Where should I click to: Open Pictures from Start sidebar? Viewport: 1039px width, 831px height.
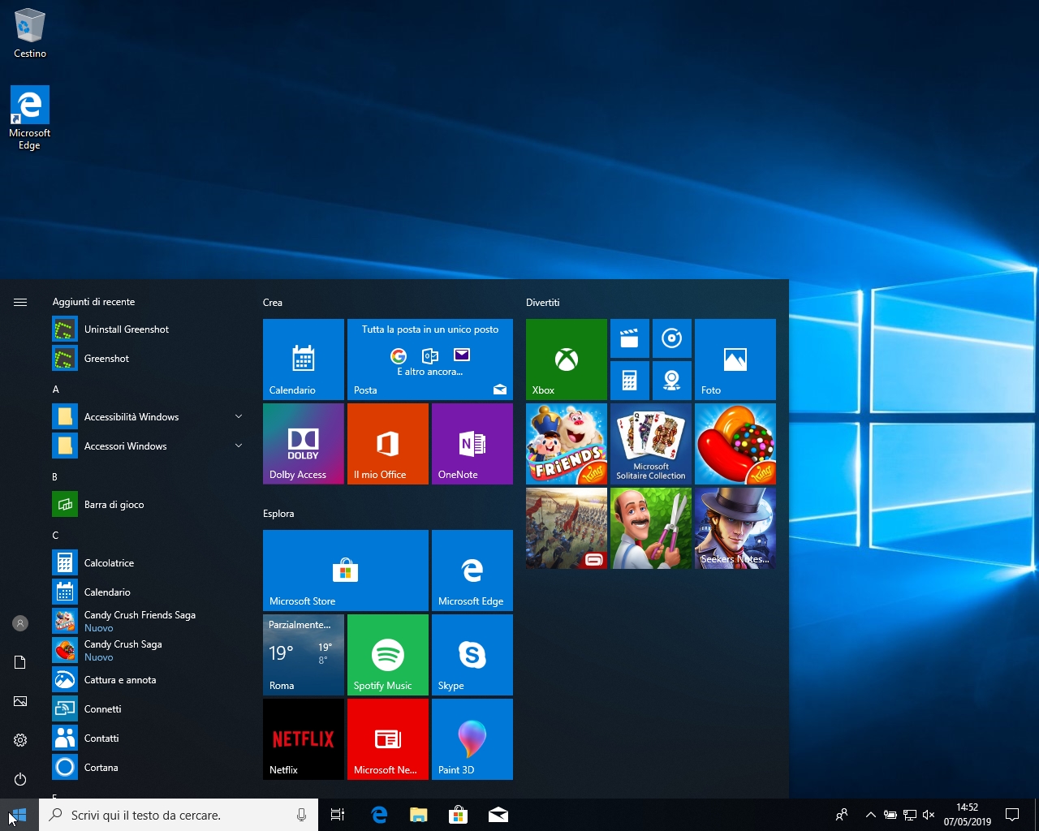[20, 701]
